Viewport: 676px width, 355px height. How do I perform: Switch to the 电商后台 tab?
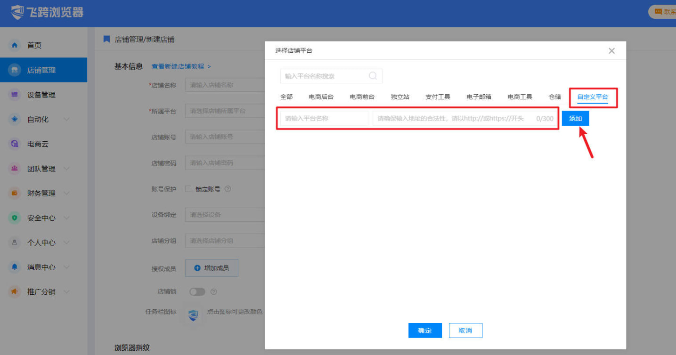click(x=321, y=97)
